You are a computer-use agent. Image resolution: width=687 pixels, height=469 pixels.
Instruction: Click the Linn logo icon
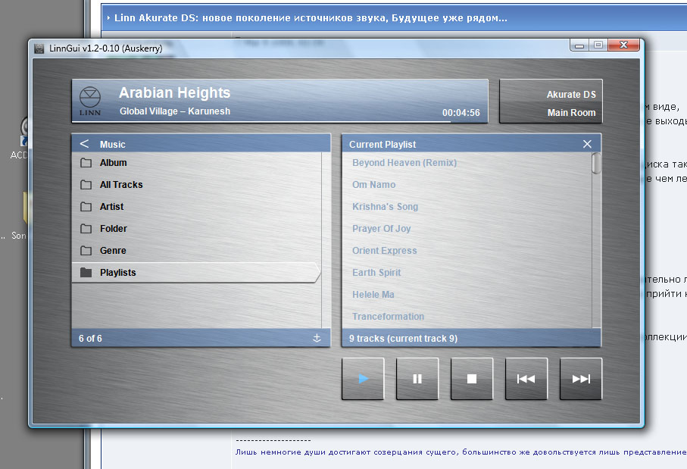90,101
